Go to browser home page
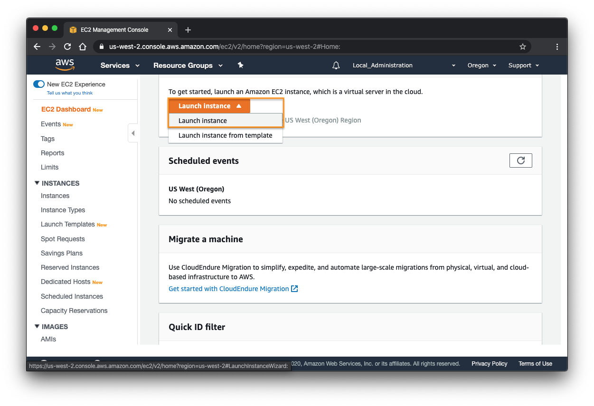Screen dimensions: 594x406 (83, 47)
